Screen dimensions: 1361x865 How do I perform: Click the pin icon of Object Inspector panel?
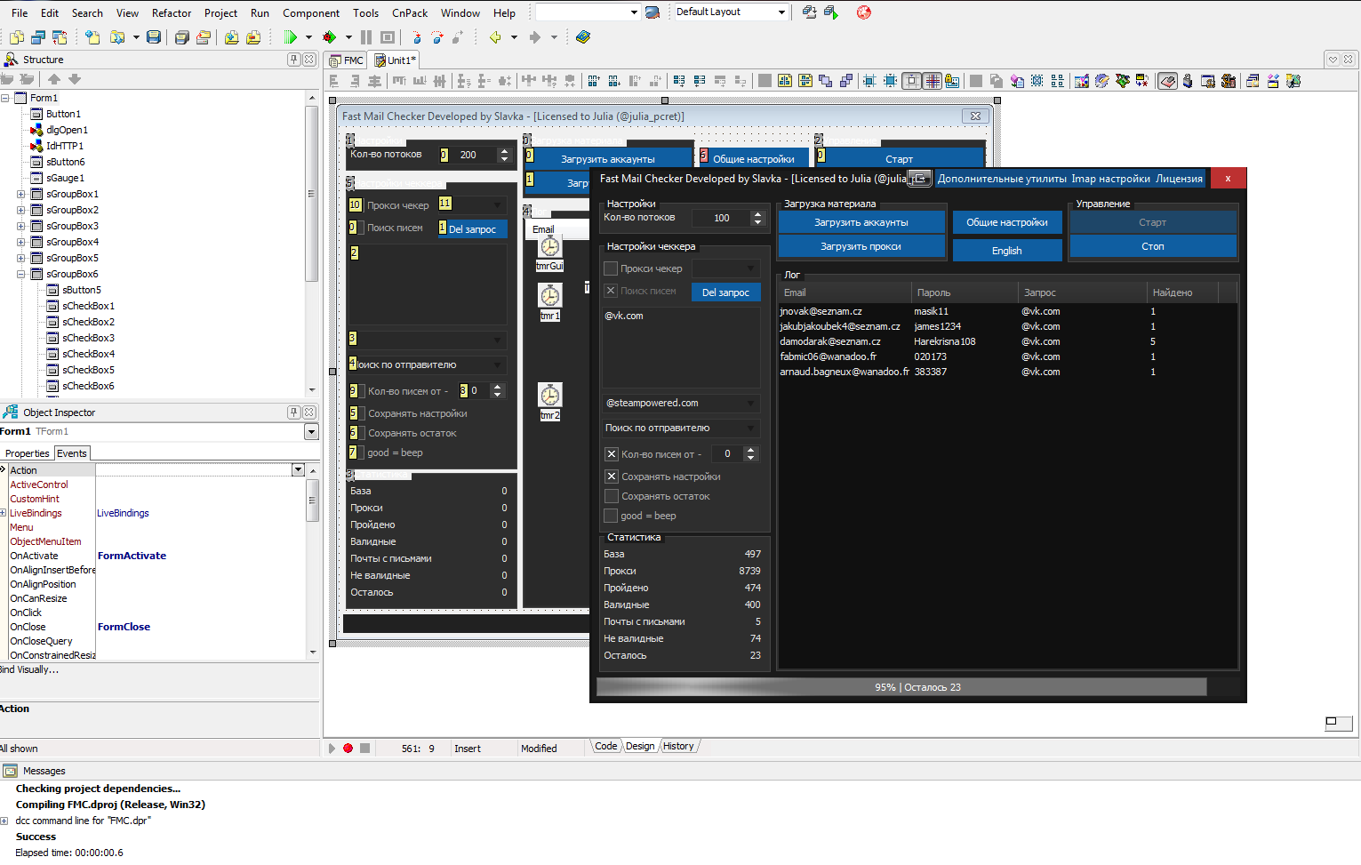(x=293, y=412)
